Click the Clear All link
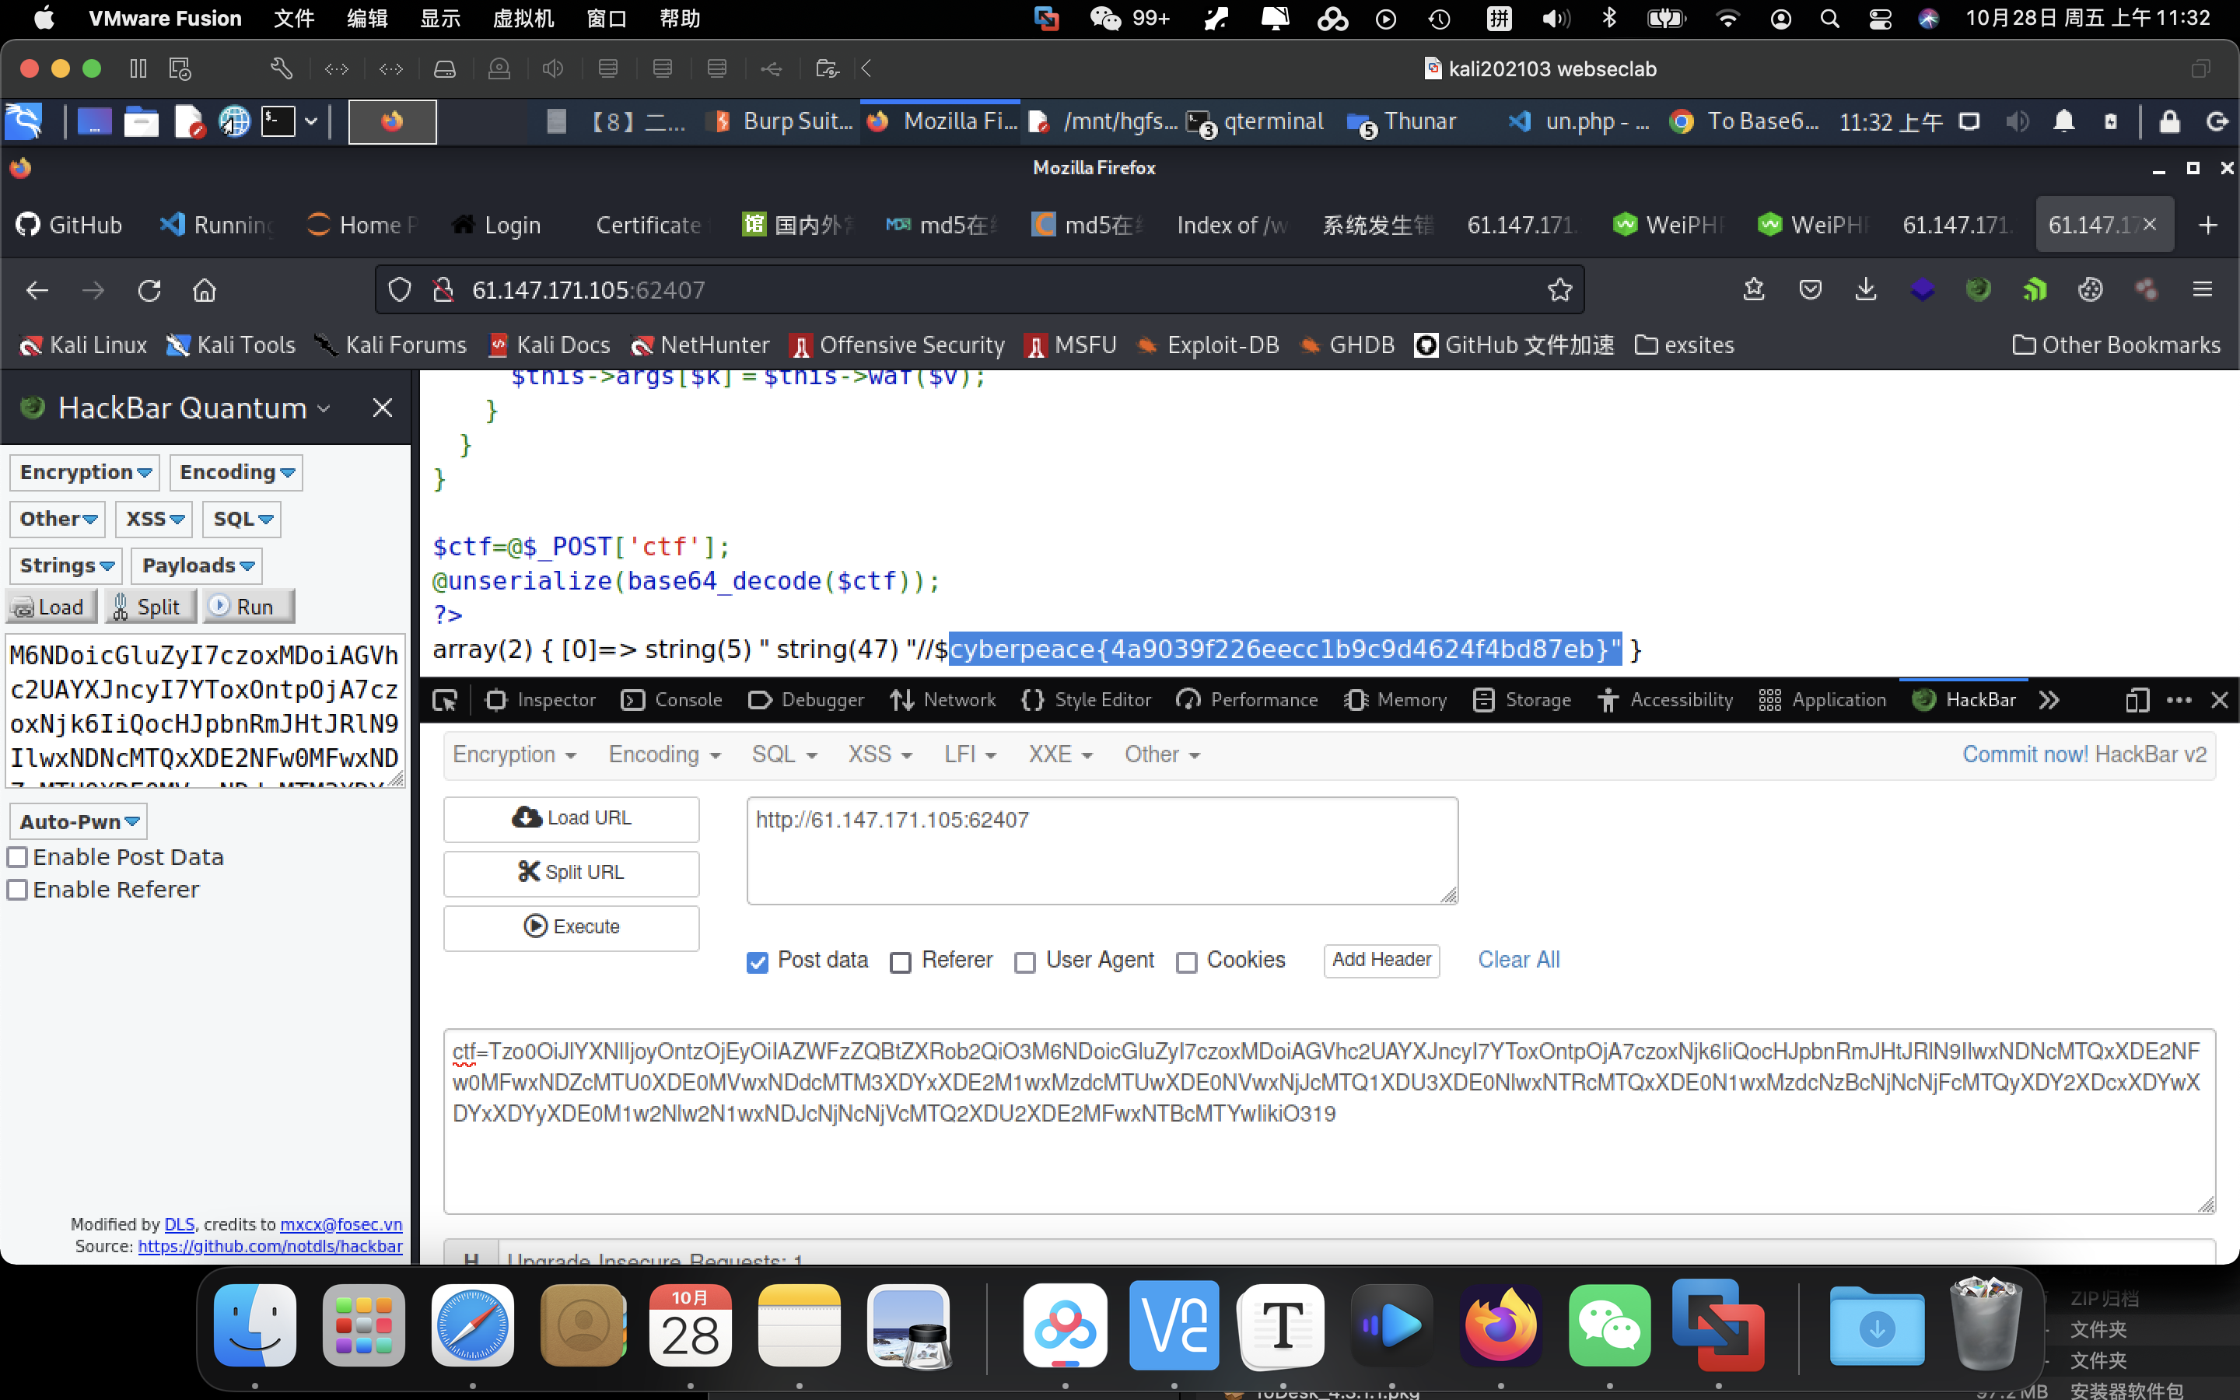This screenshot has height=1400, width=2240. click(x=1518, y=959)
